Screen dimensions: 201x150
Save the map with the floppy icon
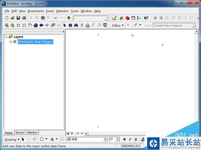click(18, 18)
